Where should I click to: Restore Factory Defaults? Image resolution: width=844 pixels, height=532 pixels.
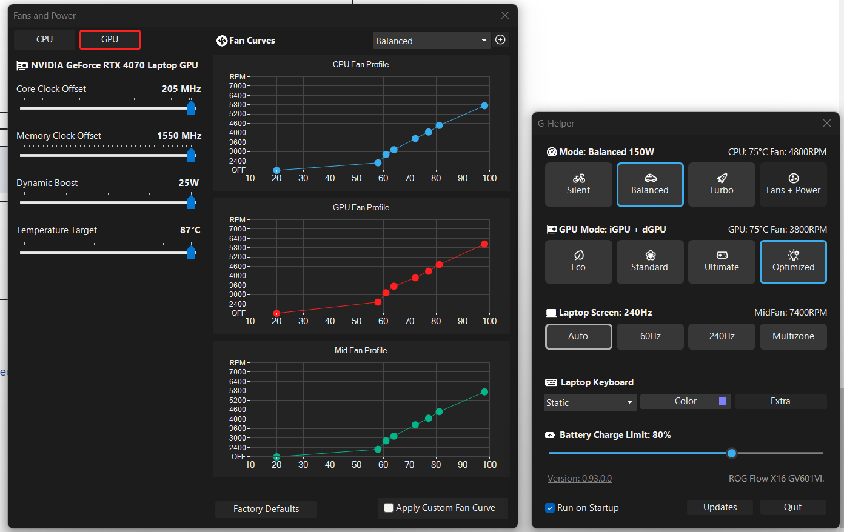pos(266,509)
